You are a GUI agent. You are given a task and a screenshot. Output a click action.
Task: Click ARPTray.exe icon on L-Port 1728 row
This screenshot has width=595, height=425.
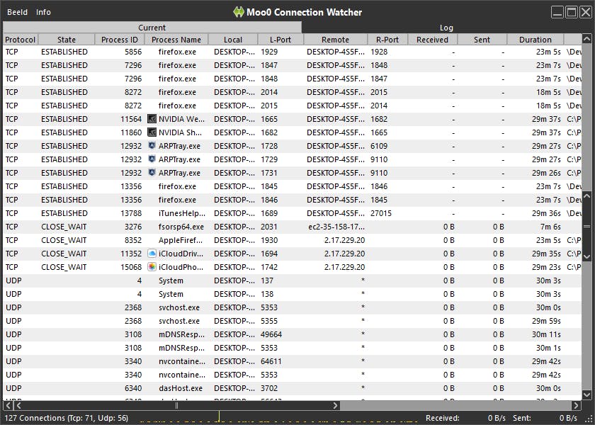tap(152, 146)
